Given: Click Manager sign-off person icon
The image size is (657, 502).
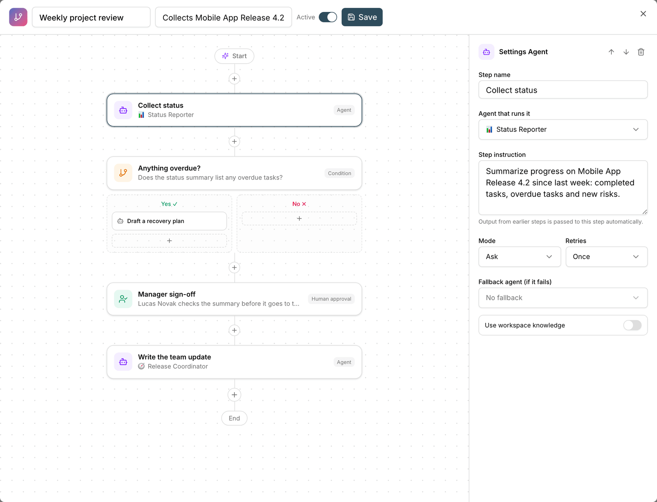Looking at the screenshot, I should pos(123,299).
